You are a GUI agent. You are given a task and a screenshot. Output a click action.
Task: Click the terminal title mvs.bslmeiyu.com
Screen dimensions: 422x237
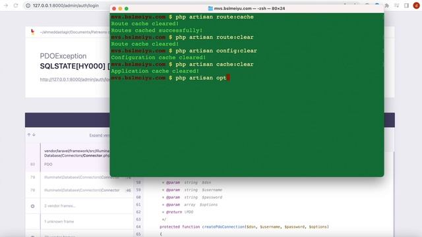coord(249,9)
